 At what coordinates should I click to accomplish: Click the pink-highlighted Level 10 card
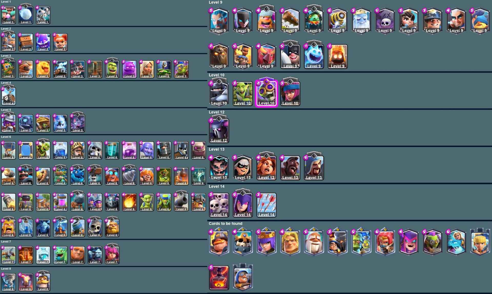[x=266, y=93]
